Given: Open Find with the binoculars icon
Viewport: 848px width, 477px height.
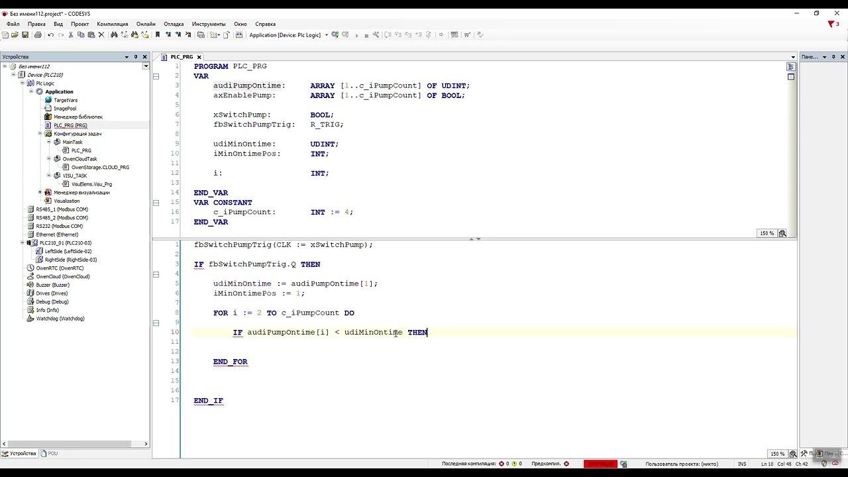Looking at the screenshot, I should 114,35.
